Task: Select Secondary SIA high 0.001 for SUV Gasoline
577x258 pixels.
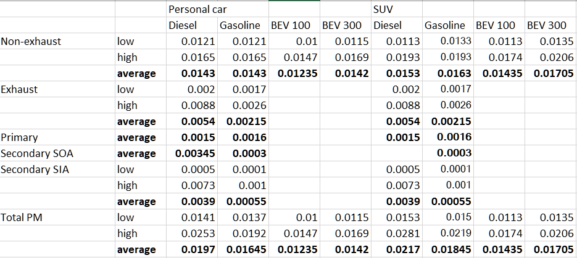Action: point(459,185)
